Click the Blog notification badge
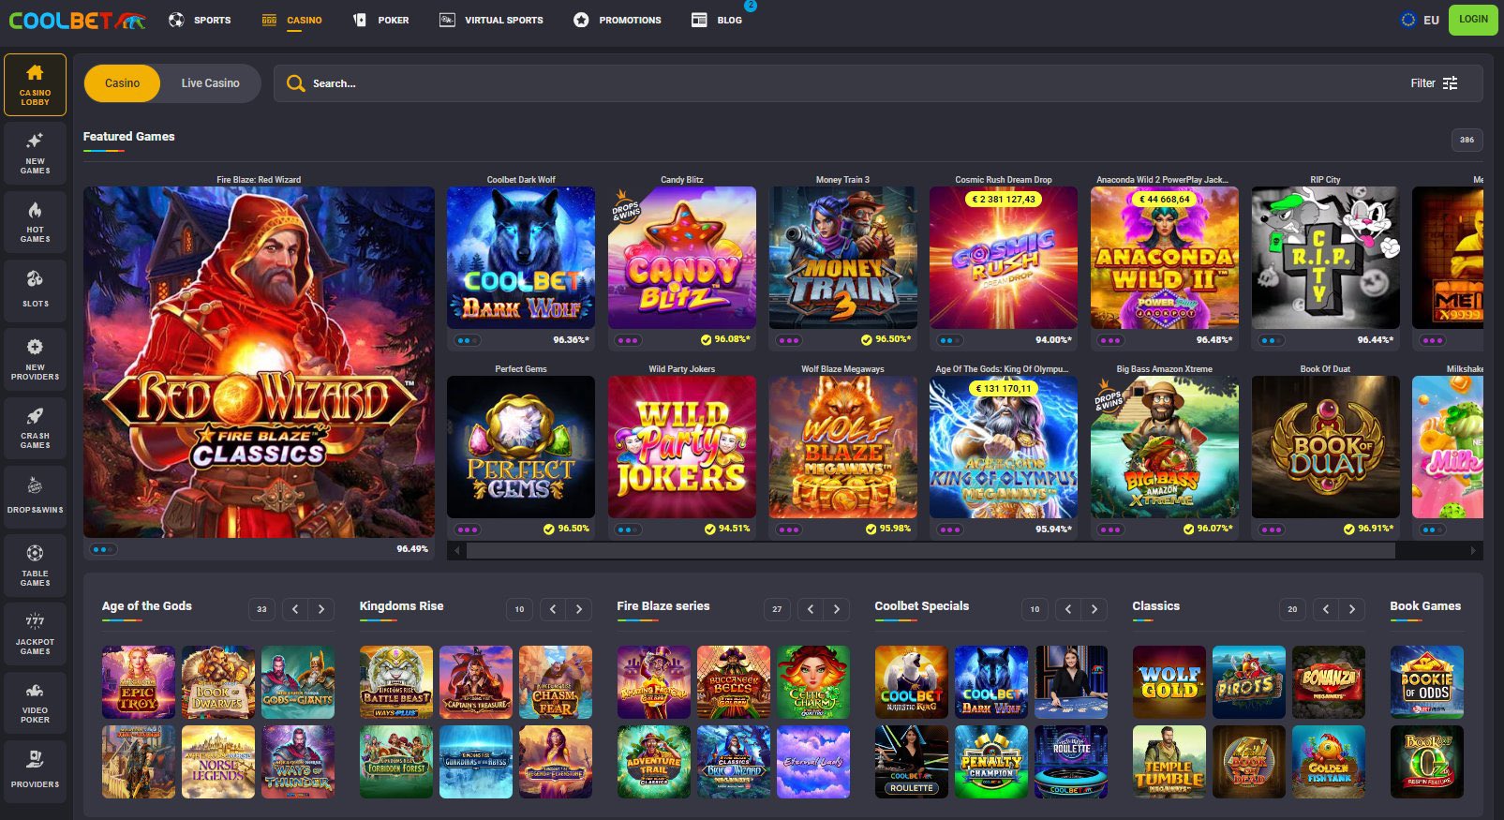 pos(750,6)
